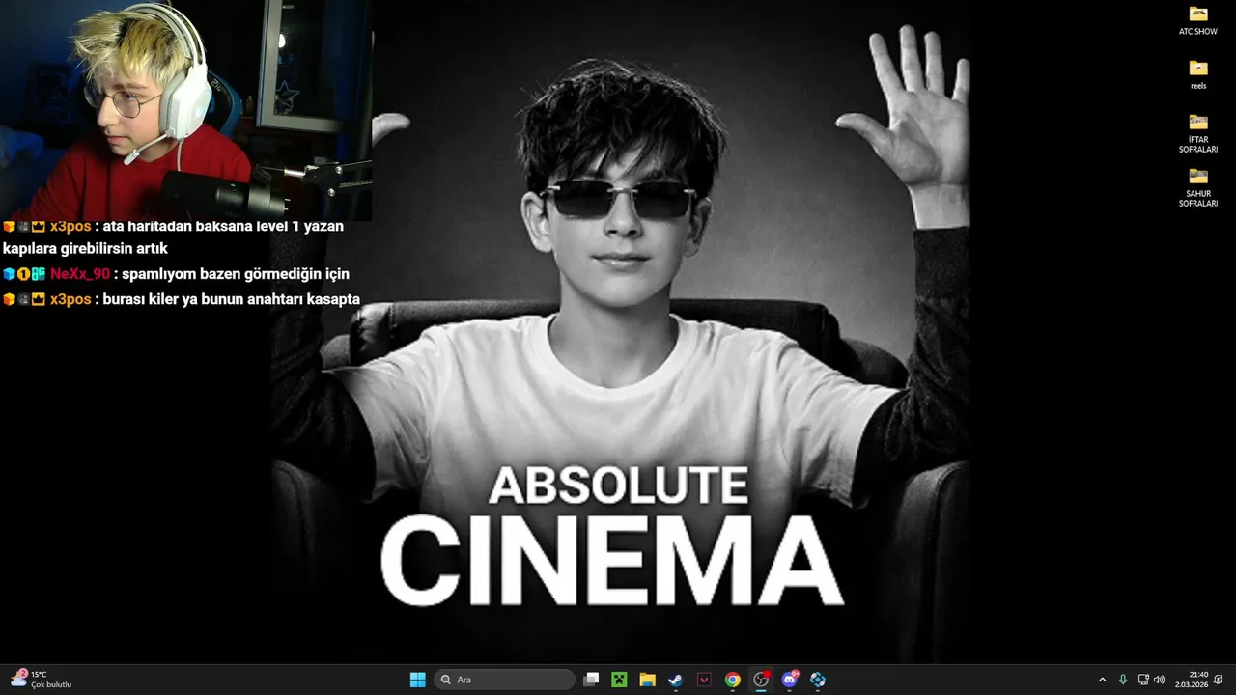Select the SAHUR SOFRALARI desktop folder
The height and width of the screenshot is (695, 1236).
(1198, 187)
